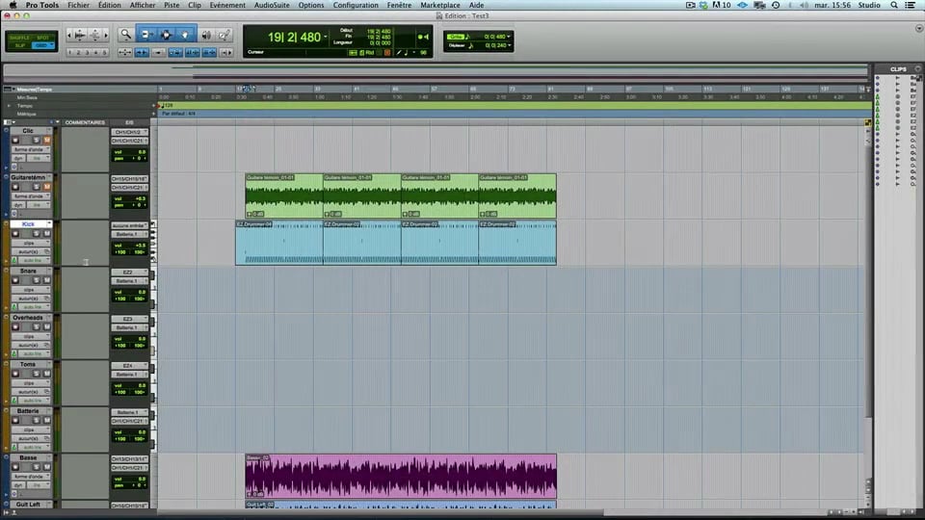Select first Guitare témoin_01-01 clip
Viewport: 925px width, 520px height.
pyautogui.click(x=283, y=195)
